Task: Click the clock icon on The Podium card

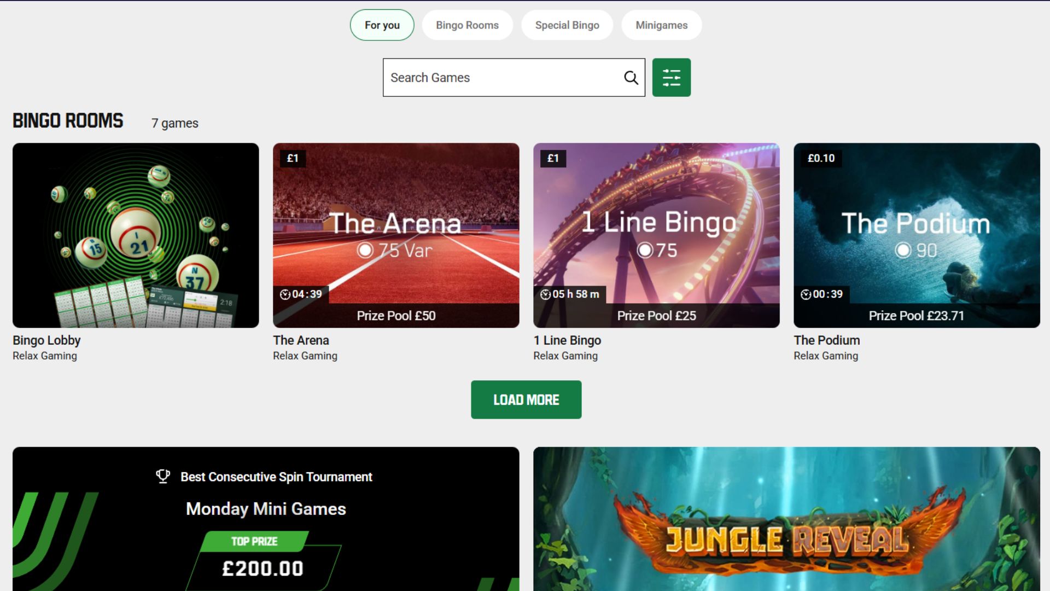Action: pyautogui.click(x=806, y=294)
